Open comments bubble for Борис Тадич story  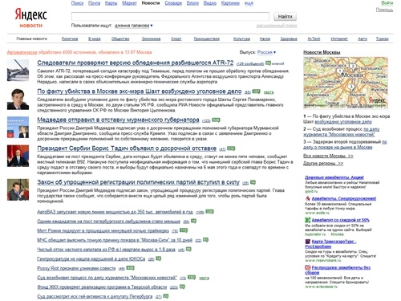coord(231,148)
